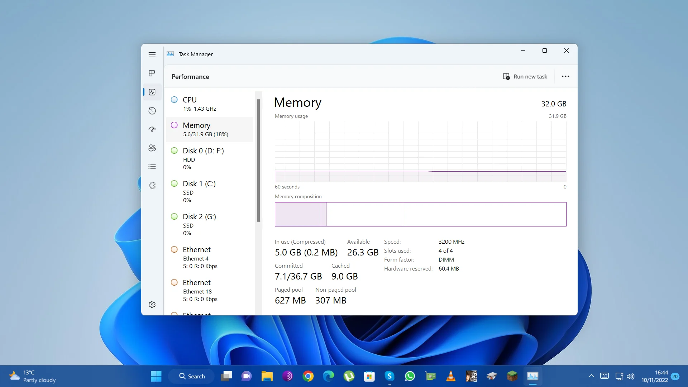Image resolution: width=688 pixels, height=387 pixels.
Task: Select the Ethernet 18 adapter item
Action: (210, 291)
